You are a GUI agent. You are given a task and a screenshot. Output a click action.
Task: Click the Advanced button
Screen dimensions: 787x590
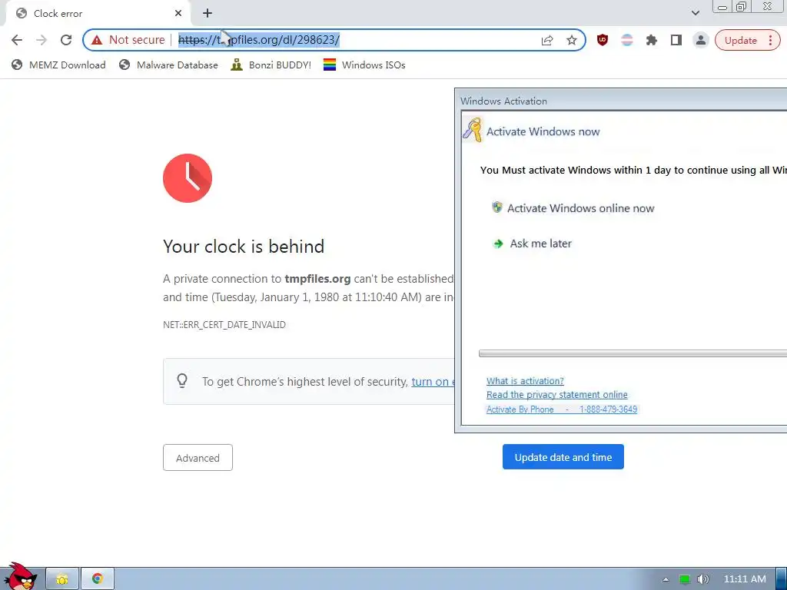198,458
